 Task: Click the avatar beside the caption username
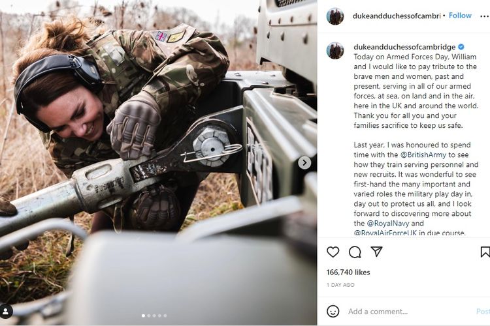(x=335, y=50)
